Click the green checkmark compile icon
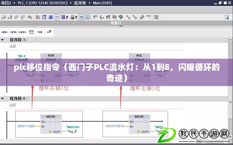Screen dimensions: 233x145 click(x=121, y=17)
